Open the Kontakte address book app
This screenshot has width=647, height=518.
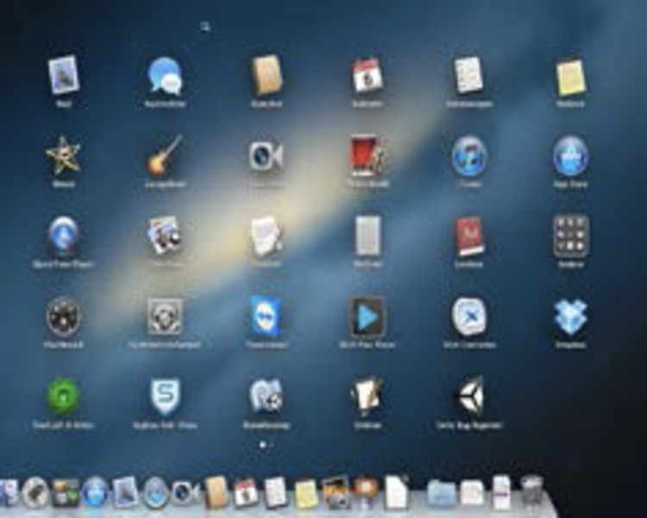coord(267,76)
